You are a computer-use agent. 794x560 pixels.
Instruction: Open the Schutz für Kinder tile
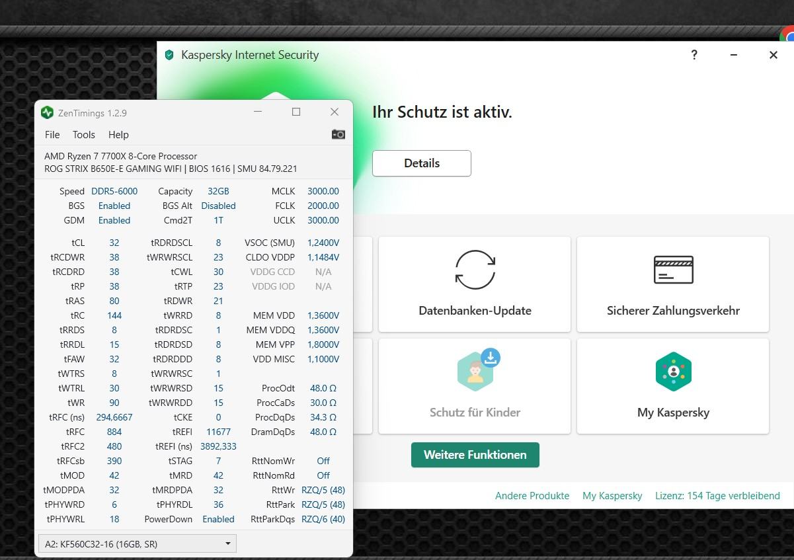click(x=475, y=386)
